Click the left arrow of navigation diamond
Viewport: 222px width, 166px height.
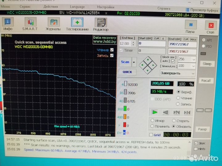pos(142,65)
